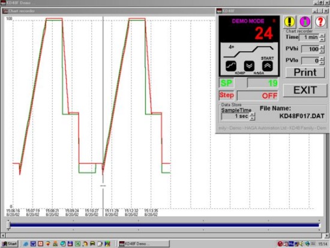Open the magenta info icon

tap(305, 22)
